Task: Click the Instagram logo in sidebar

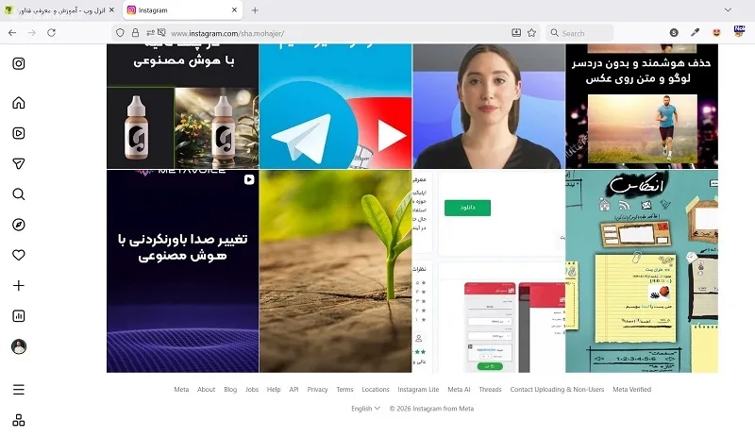Action: [x=19, y=63]
